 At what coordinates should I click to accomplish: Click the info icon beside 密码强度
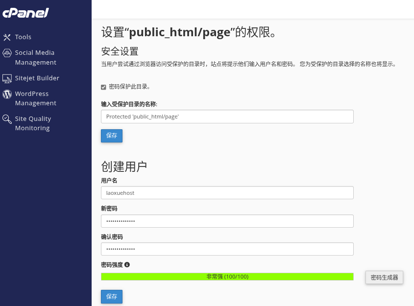pos(127,265)
